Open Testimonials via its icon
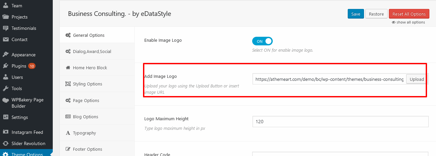 (6, 28)
